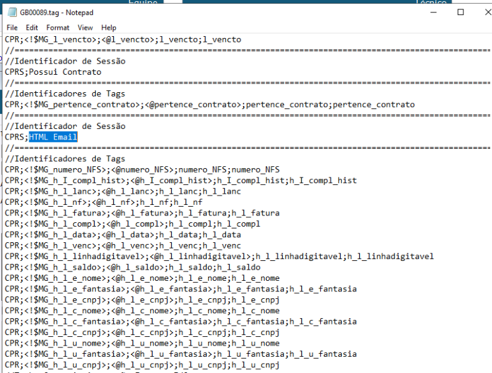
Task: Click the 'GB00089.tag - Notepad' window title
Action: pyautogui.click(x=57, y=12)
